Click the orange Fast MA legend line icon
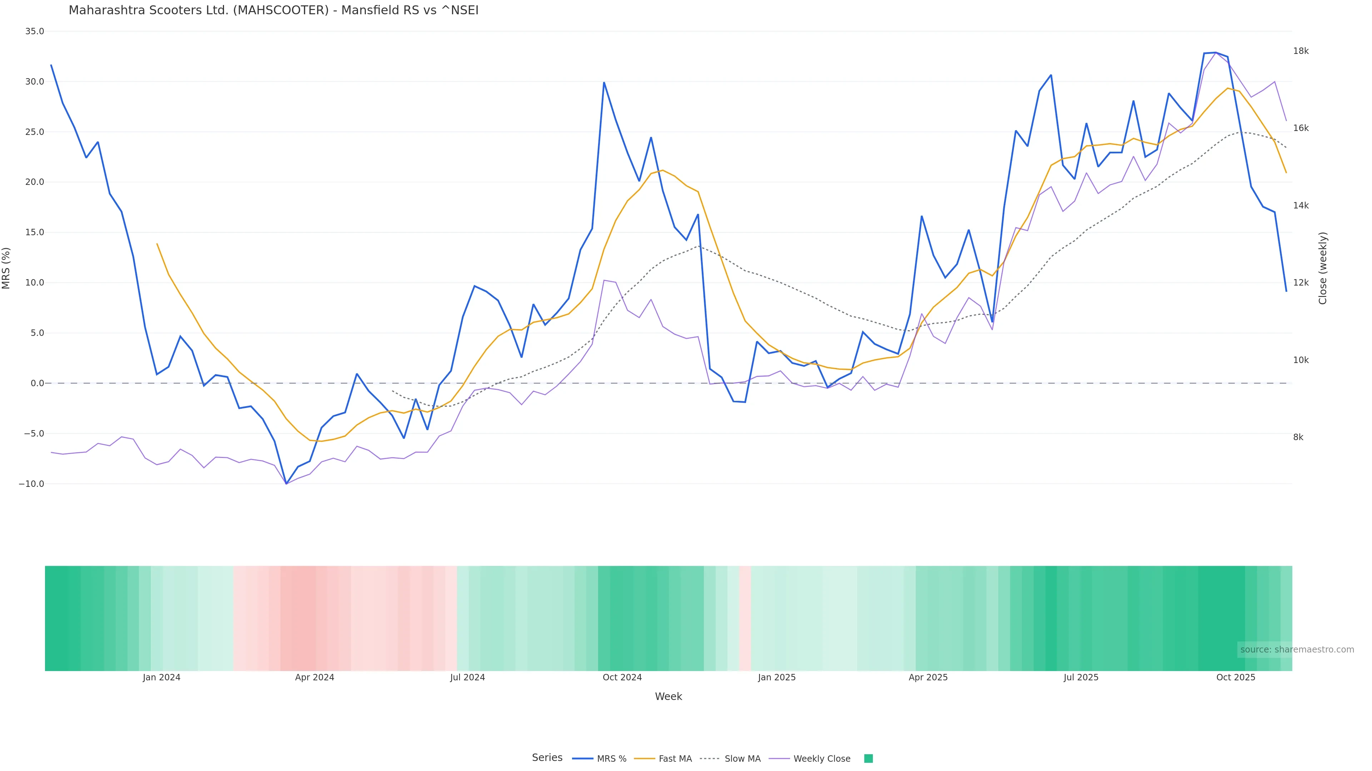 click(x=645, y=759)
